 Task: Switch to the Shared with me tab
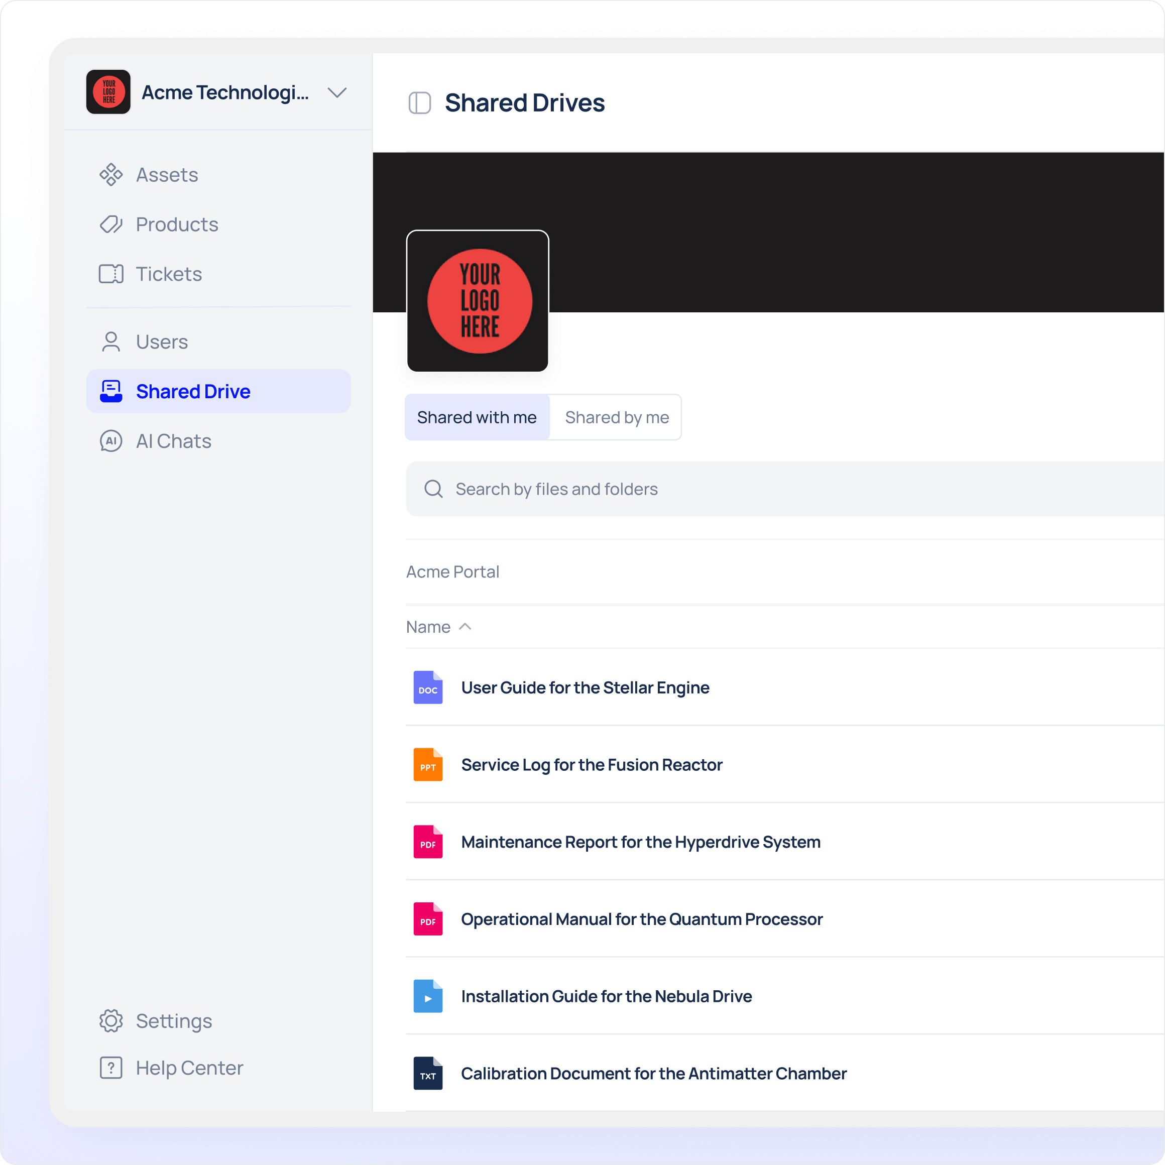tap(477, 417)
